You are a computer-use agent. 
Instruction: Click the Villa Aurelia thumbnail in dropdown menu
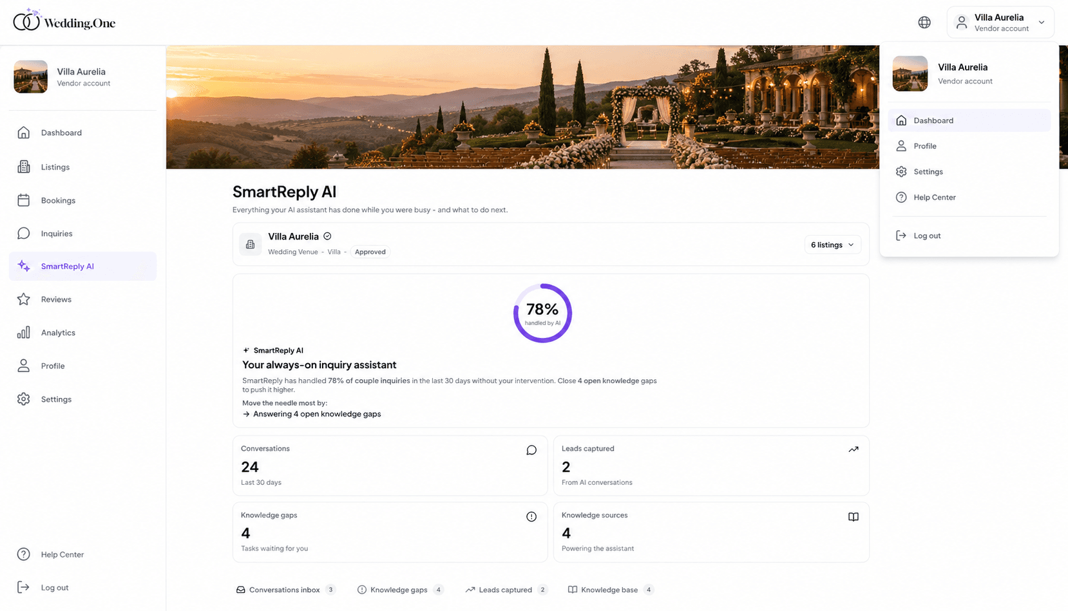[910, 73]
